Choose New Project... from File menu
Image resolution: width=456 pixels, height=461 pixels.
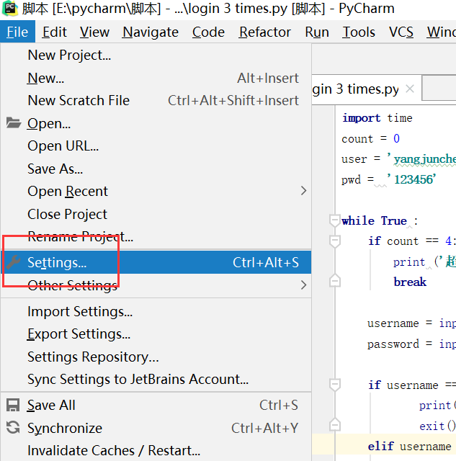click(156, 55)
